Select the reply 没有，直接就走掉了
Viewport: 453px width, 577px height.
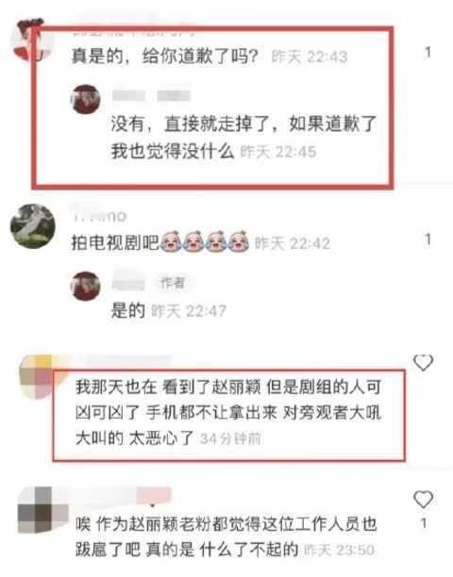coord(243,137)
